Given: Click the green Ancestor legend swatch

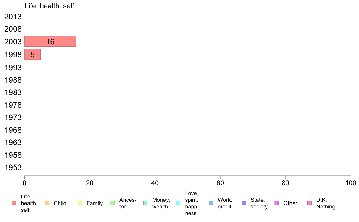Looking at the screenshot, I should pyautogui.click(x=113, y=203).
